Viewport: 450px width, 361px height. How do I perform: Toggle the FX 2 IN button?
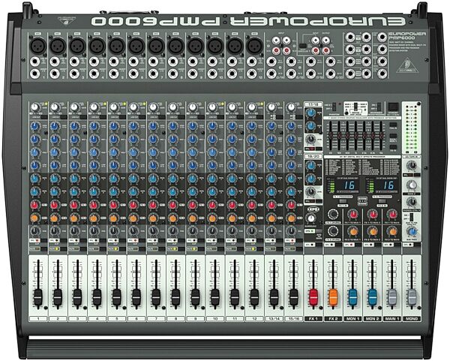tap(382, 202)
